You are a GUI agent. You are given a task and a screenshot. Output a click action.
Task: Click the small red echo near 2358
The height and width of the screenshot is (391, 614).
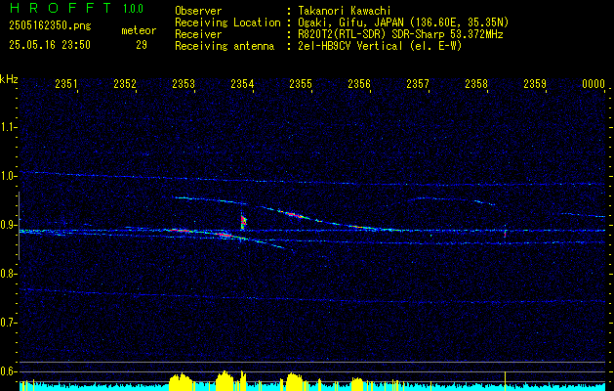[x=505, y=234]
